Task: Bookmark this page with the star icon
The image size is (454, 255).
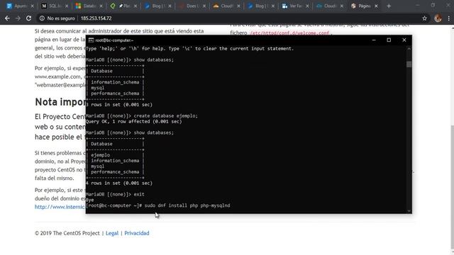Action: pyautogui.click(x=424, y=18)
